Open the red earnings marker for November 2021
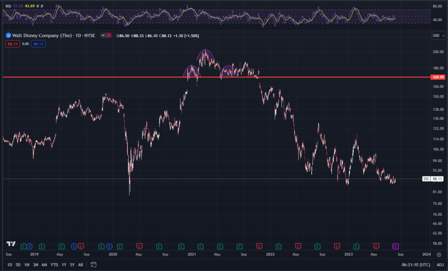Screen dimensions: 448x271 coord(259,246)
